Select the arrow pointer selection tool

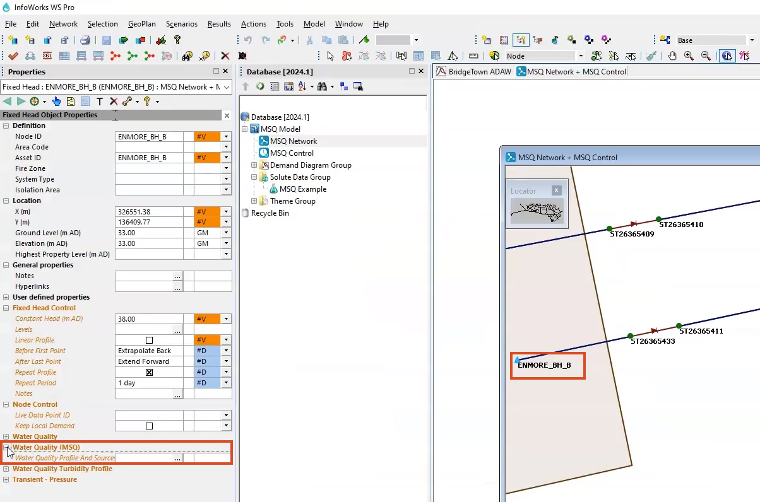pos(330,56)
